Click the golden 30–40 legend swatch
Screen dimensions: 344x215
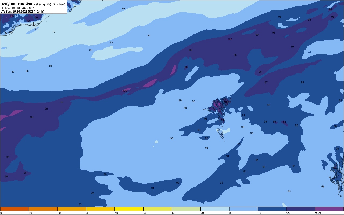click(101, 209)
